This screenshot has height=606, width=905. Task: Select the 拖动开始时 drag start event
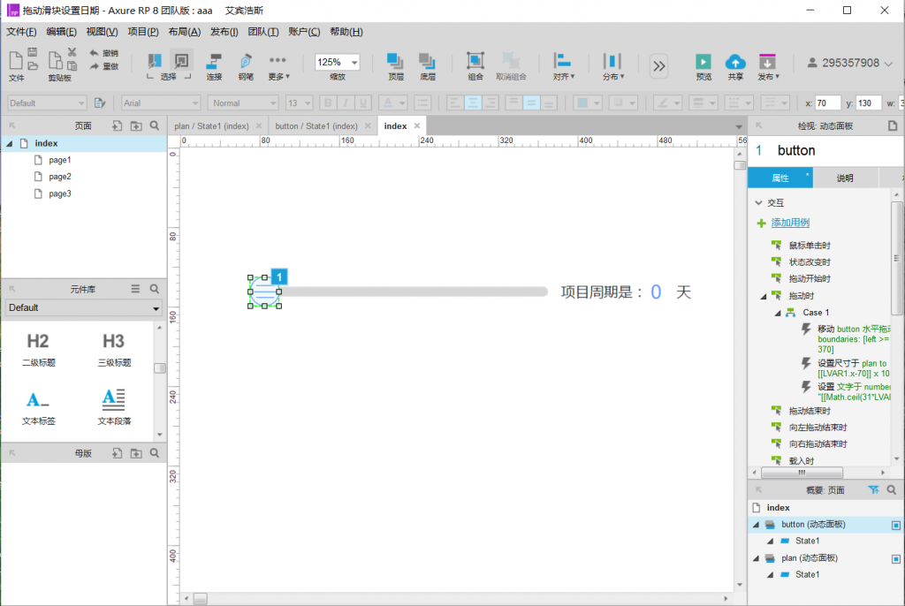coord(810,279)
